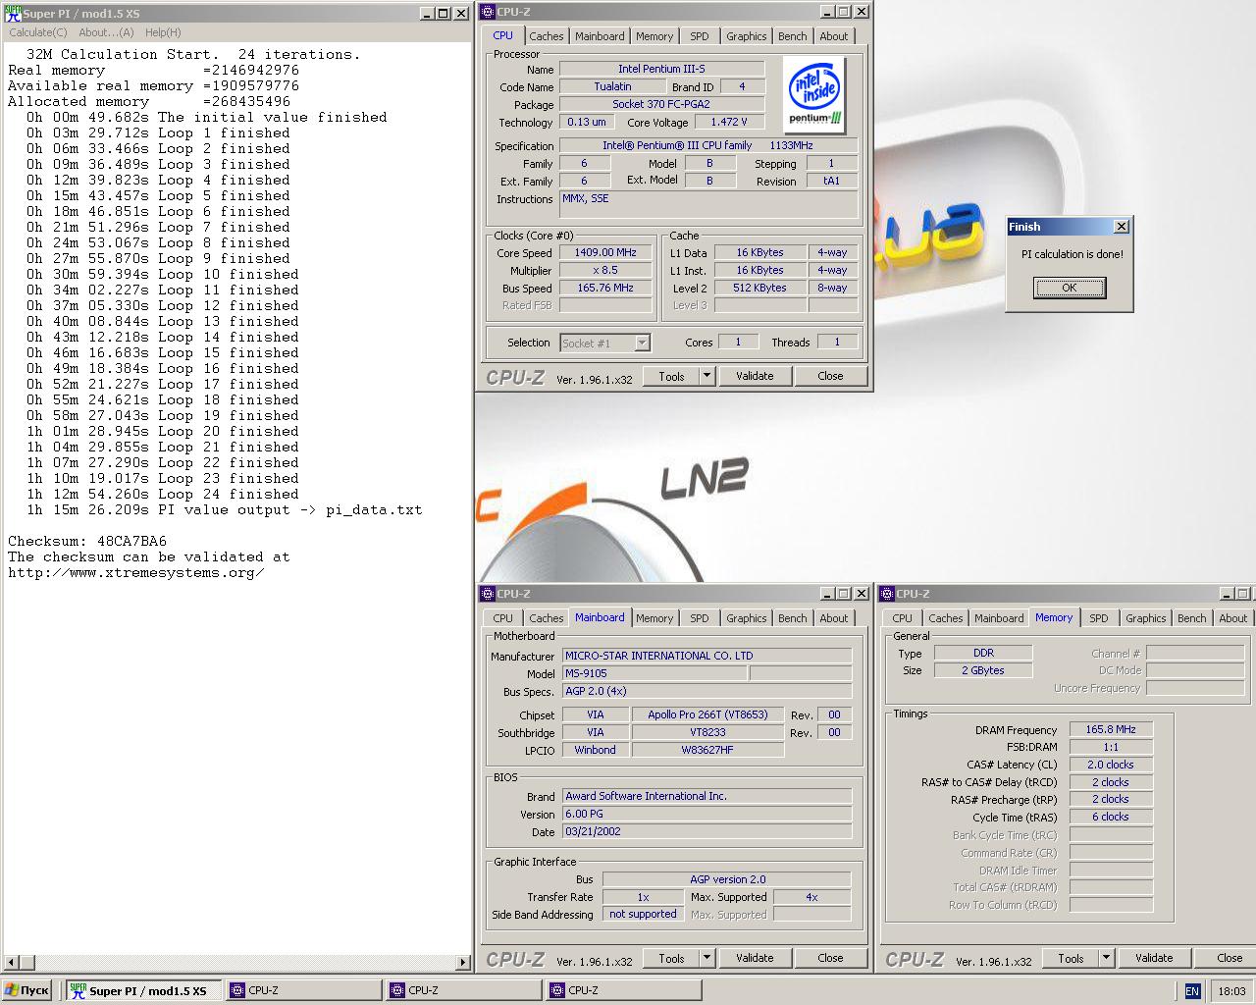
Task: Click right arrow of Super PI horizontal scrollbar
Action: click(463, 962)
